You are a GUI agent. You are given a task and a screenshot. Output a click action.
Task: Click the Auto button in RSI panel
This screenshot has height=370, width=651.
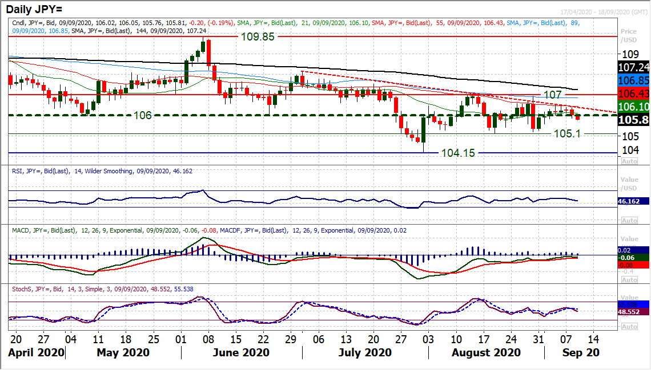pyautogui.click(x=629, y=221)
